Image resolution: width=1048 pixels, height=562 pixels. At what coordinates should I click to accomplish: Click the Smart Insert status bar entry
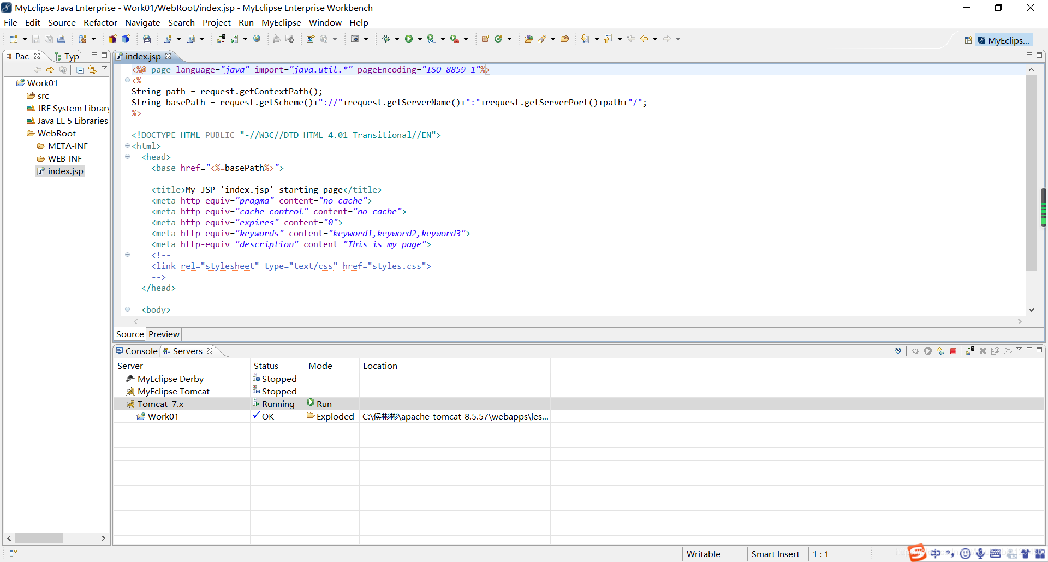click(x=775, y=554)
